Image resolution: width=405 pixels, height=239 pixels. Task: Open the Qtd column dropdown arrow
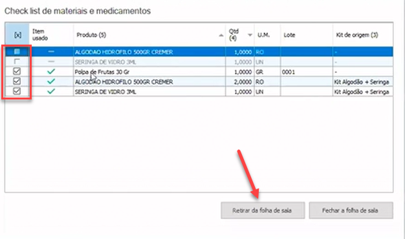[250, 35]
